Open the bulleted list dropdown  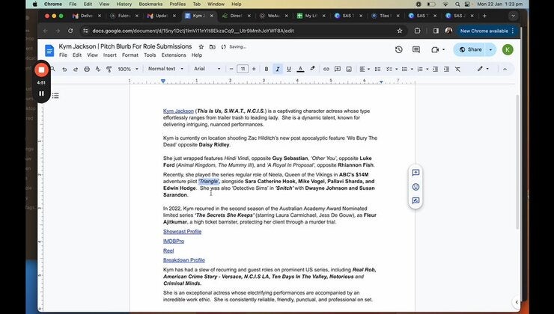(407, 69)
